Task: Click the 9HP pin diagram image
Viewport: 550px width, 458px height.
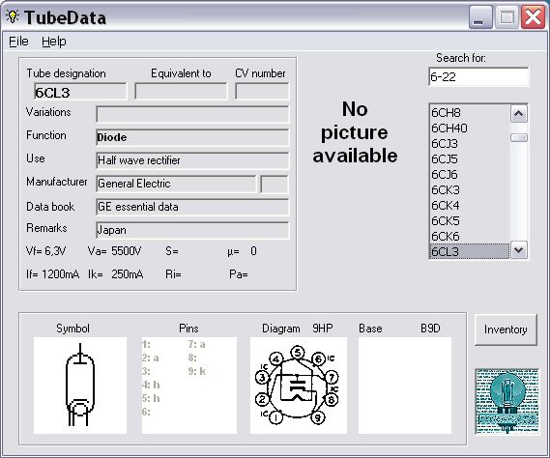Action: coord(299,386)
